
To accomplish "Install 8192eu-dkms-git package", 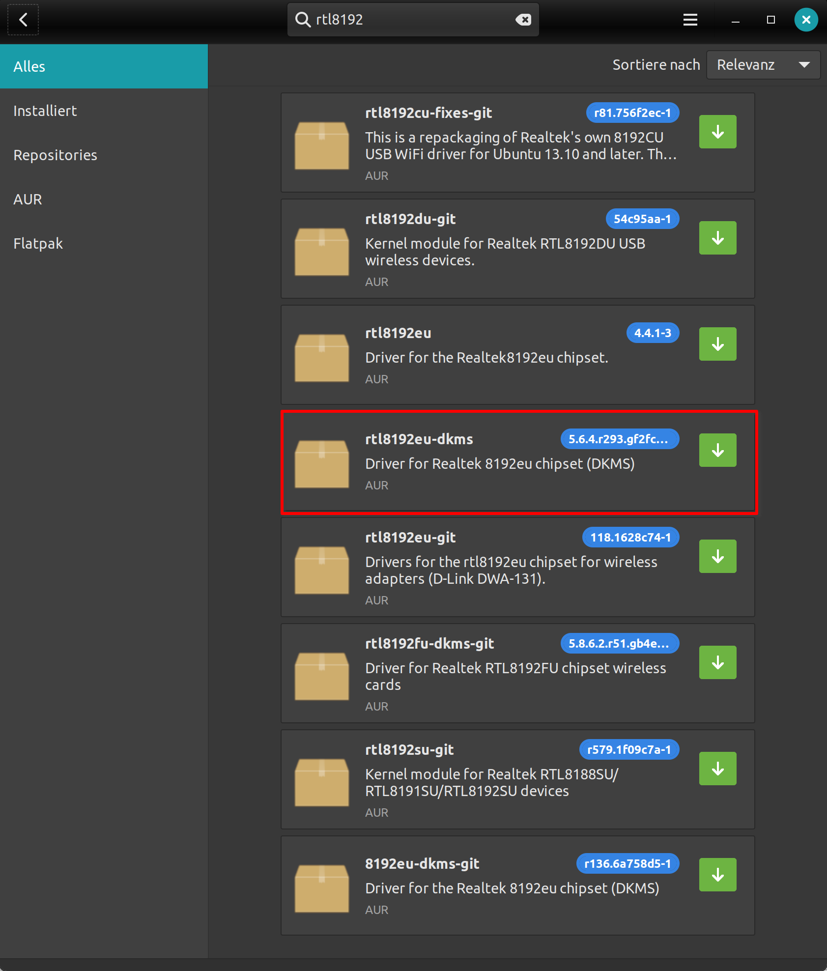I will click(x=717, y=875).
